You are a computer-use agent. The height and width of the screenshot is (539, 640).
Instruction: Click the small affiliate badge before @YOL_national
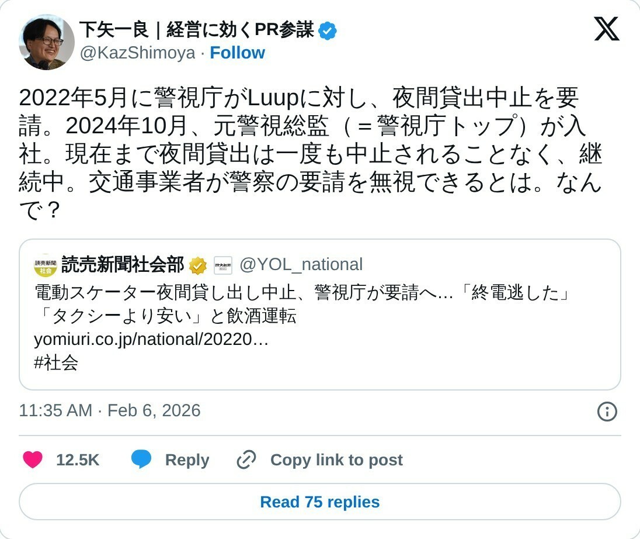(223, 265)
